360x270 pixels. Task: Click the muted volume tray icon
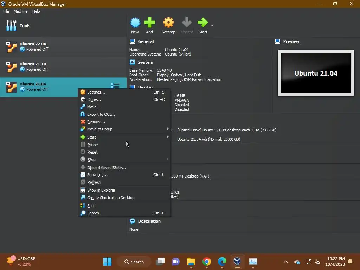317,262
